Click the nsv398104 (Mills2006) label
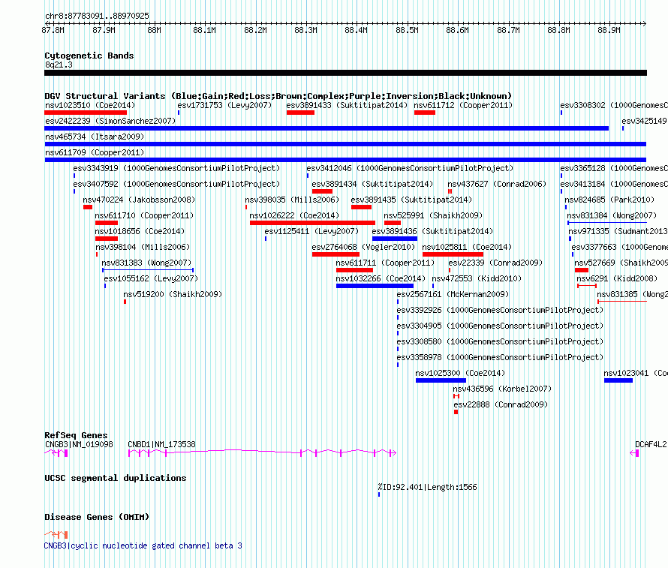Image resolution: width=668 pixels, height=568 pixels. tap(143, 247)
